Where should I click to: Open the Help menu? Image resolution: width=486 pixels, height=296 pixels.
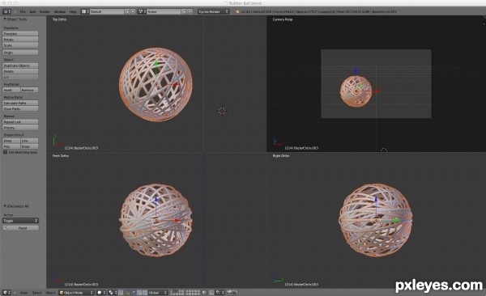(73, 12)
